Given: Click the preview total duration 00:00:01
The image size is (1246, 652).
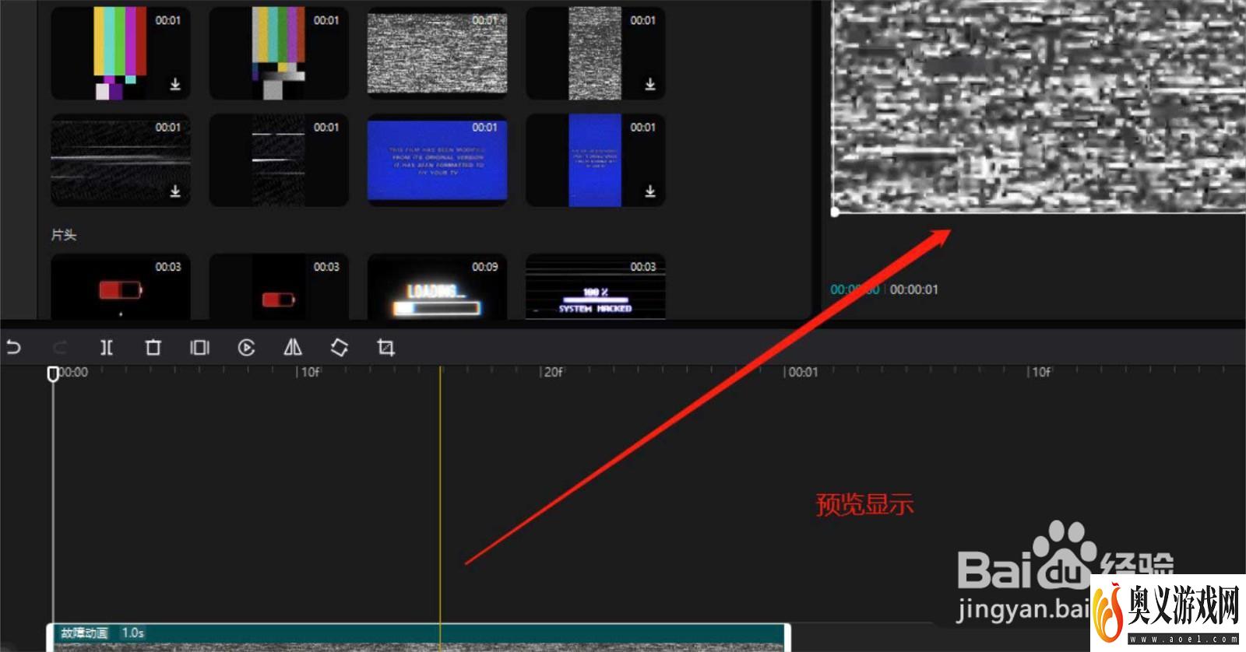Looking at the screenshot, I should point(914,289).
